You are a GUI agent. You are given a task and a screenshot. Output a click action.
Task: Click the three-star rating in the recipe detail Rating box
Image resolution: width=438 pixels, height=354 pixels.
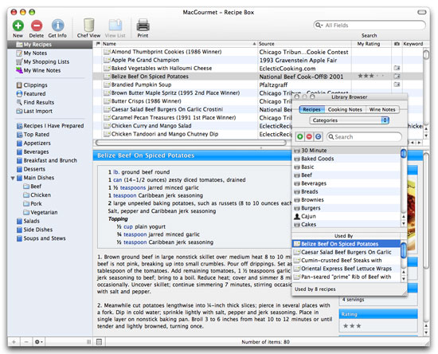[x=352, y=326]
